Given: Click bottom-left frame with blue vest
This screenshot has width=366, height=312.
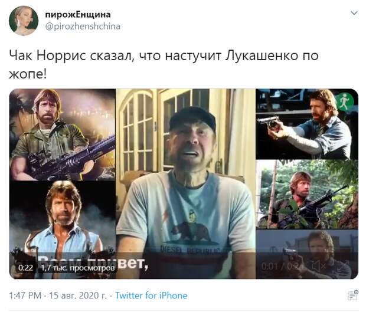Looking at the screenshot, I should (x=63, y=229).
